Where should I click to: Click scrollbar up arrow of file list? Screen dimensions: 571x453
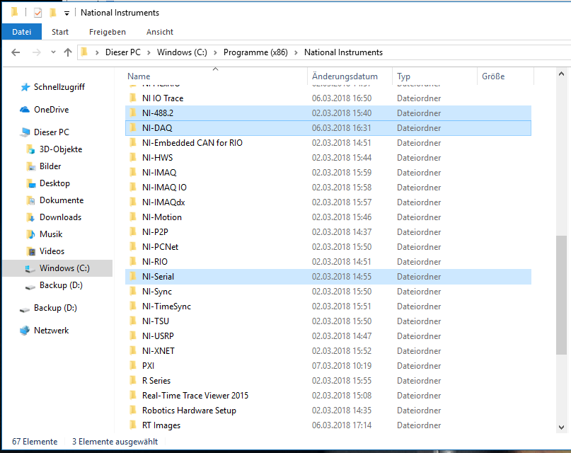point(561,74)
